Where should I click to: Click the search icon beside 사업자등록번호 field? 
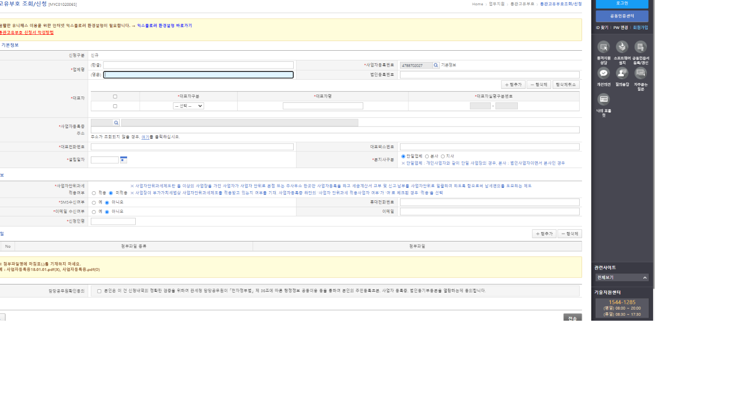(436, 65)
